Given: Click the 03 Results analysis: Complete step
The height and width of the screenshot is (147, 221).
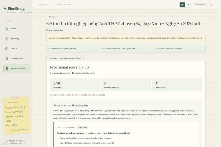Looking at the screenshot, I should [x=179, y=49].
